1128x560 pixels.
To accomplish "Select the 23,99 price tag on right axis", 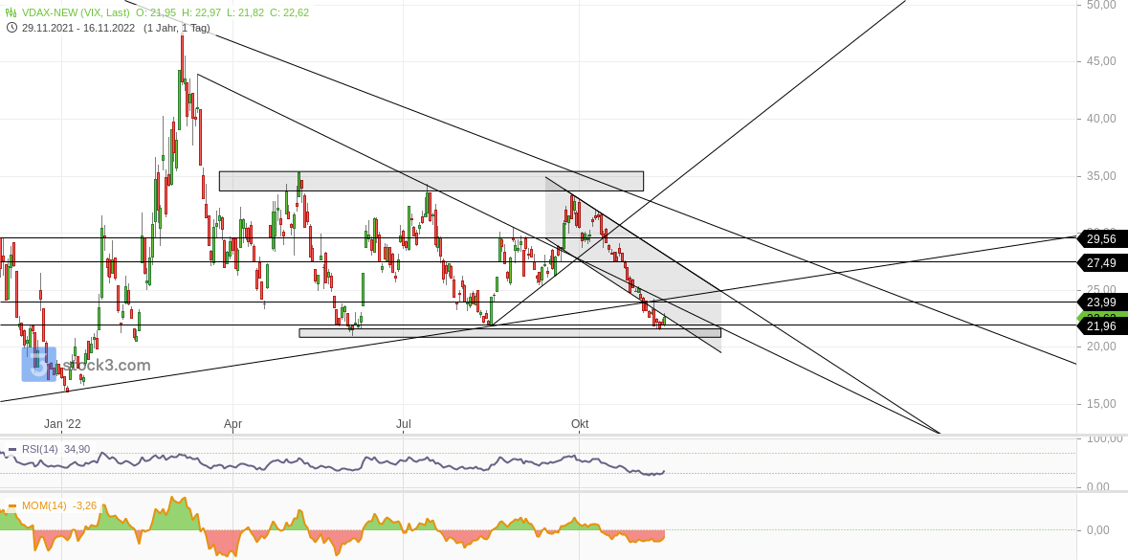I will (x=1102, y=302).
